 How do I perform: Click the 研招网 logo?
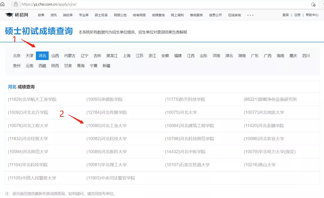pyautogui.click(x=17, y=15)
